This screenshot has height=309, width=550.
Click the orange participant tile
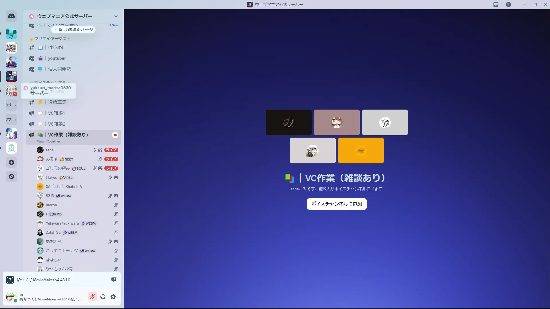coord(361,150)
